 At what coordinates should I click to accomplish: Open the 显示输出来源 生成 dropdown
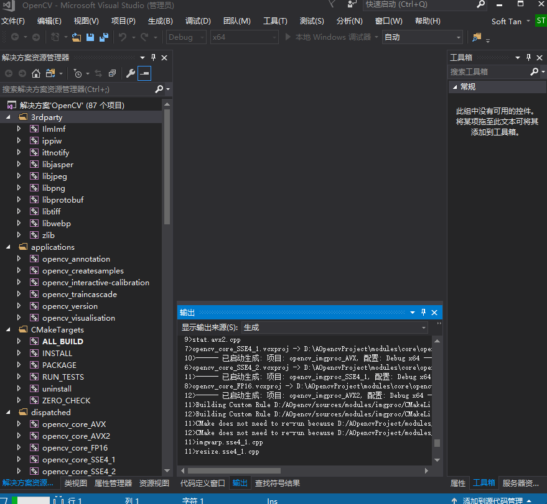click(335, 328)
